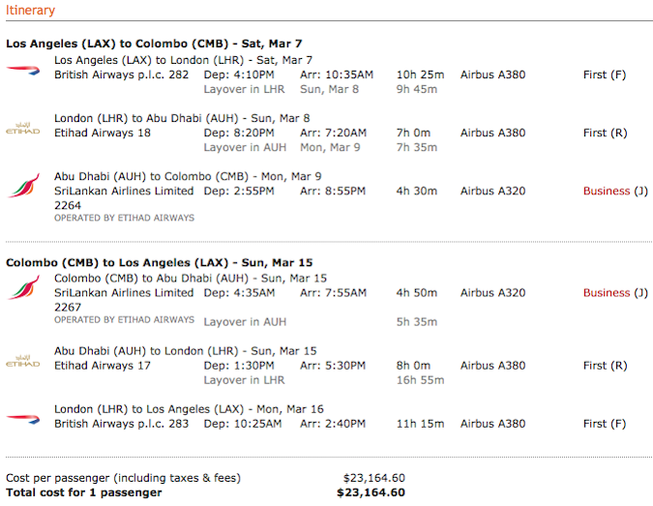Click the Itinerary heading

pos(30,10)
